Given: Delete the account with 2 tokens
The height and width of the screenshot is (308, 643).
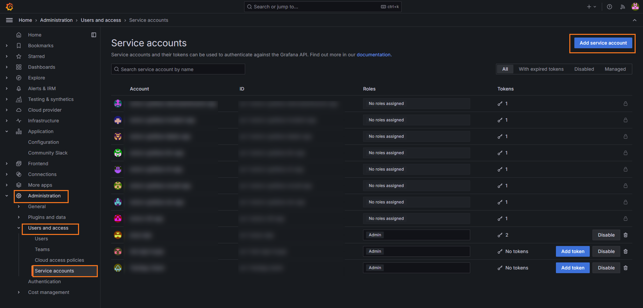Looking at the screenshot, I should click(x=626, y=235).
